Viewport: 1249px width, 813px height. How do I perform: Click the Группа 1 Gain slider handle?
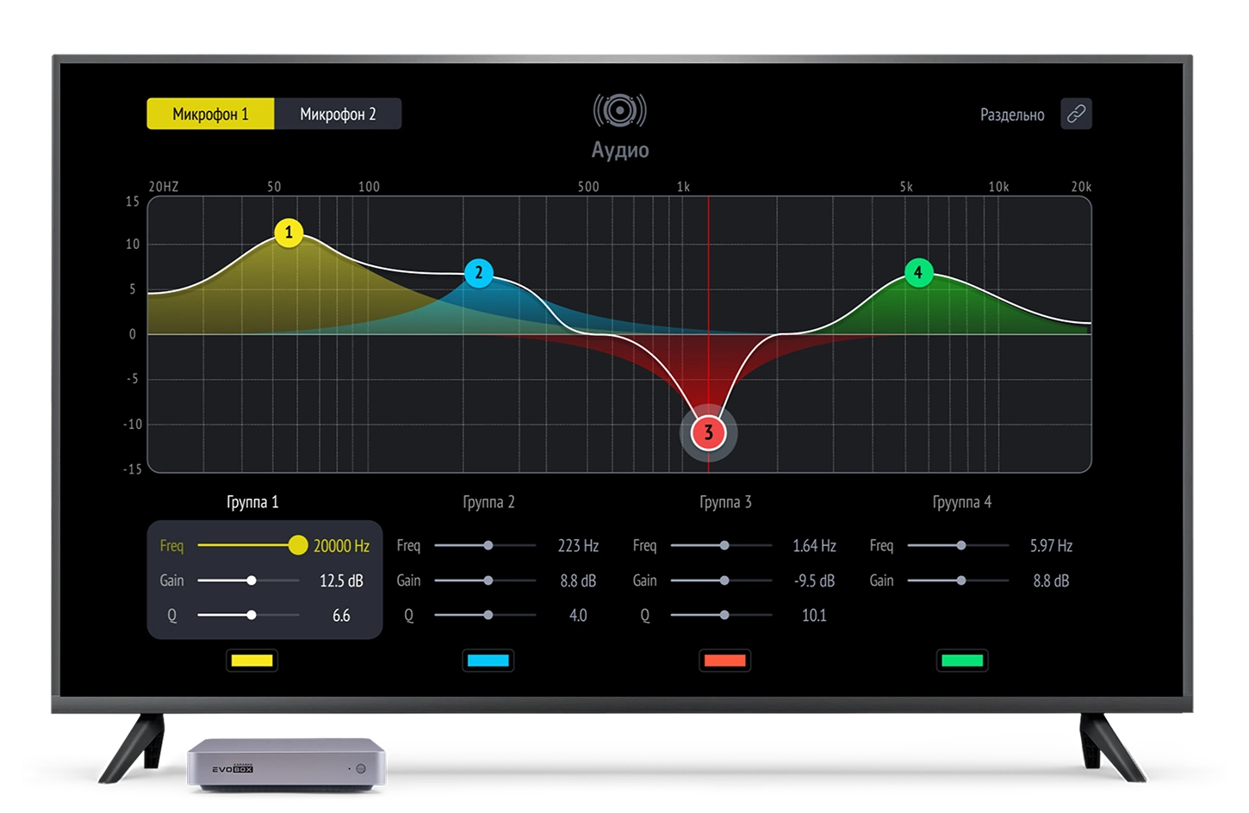click(x=252, y=580)
